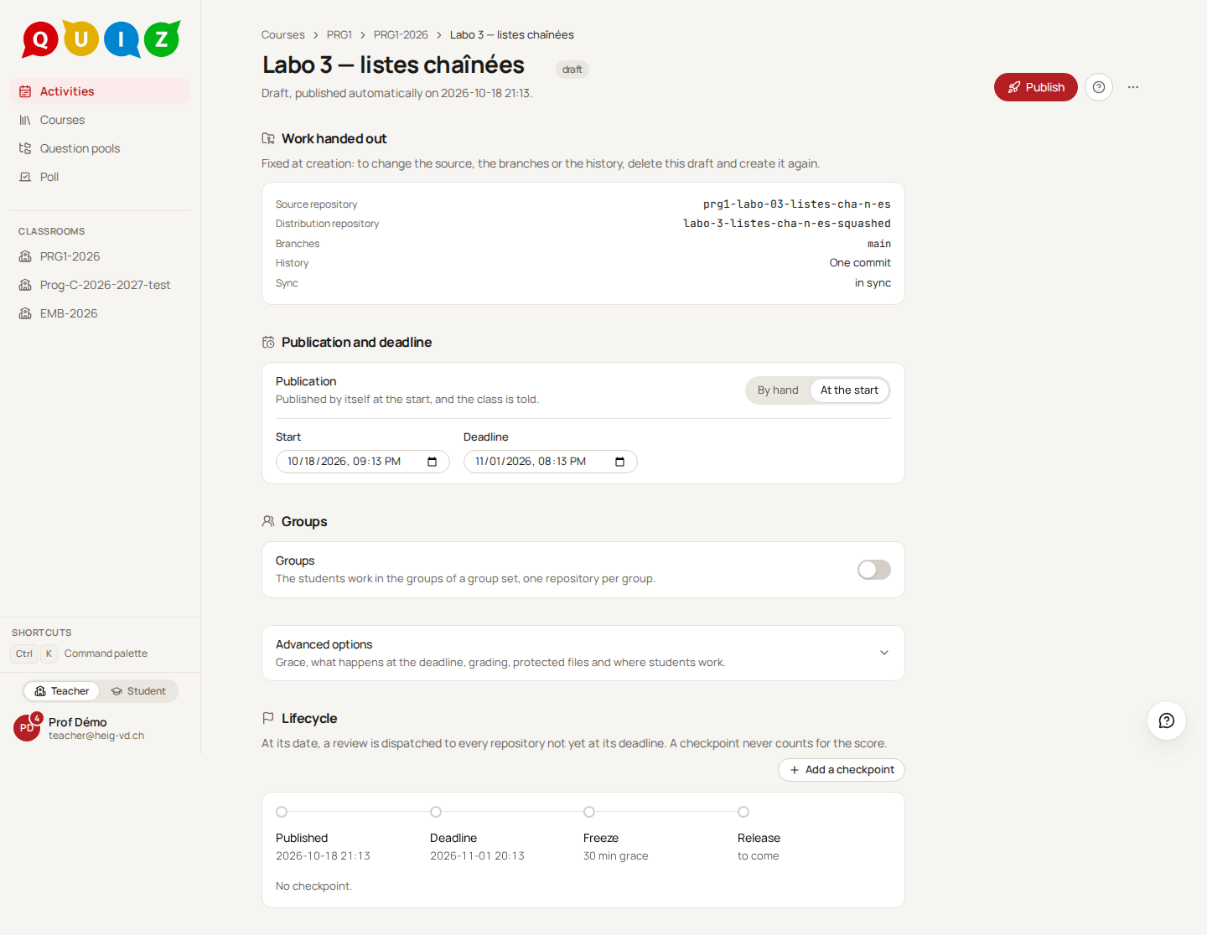1207x935 pixels.
Task: Click the 'One commit' history value
Action: point(860,263)
